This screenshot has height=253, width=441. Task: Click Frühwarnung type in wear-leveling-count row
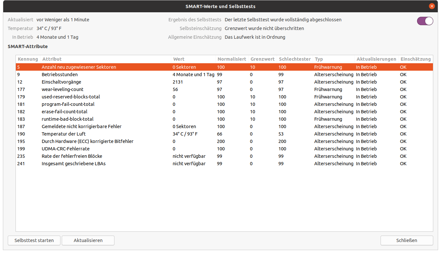click(328, 89)
